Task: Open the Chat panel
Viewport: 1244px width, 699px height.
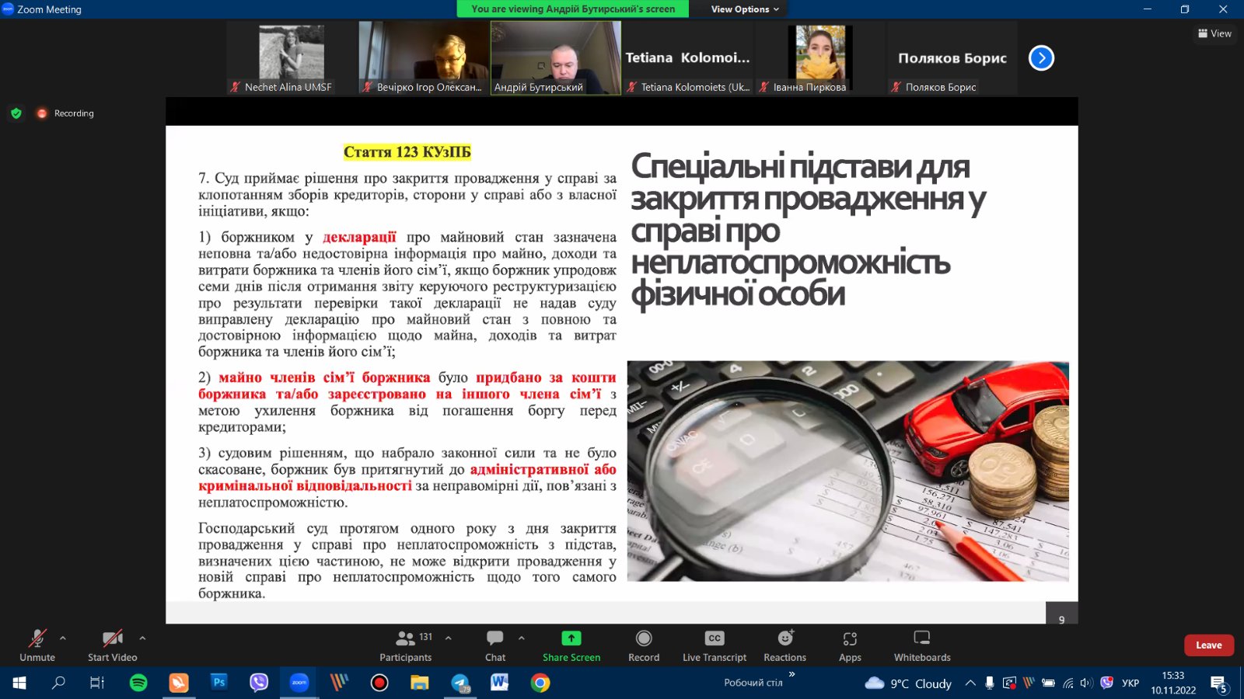Action: 495,645
